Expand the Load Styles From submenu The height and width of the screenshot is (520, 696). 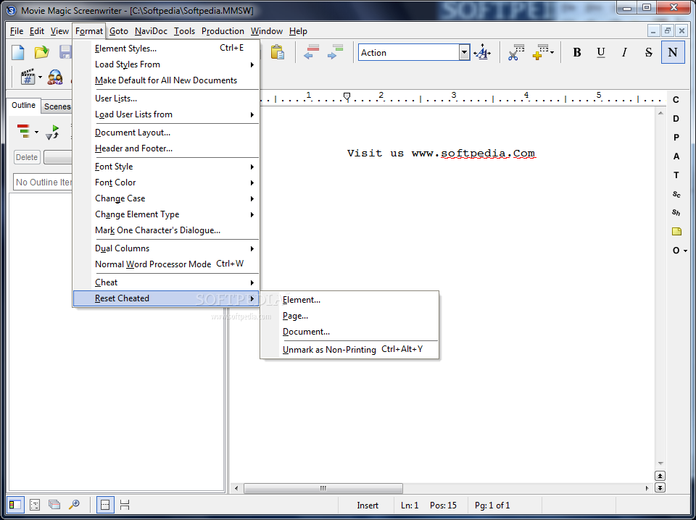pos(165,64)
